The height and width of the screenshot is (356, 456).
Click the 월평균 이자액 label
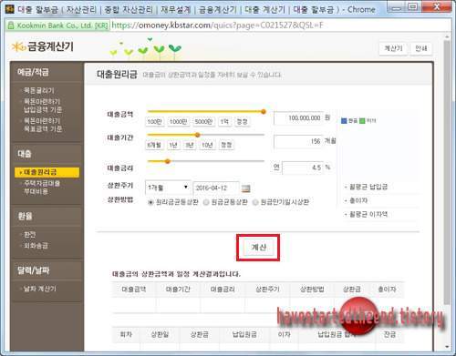368,215
